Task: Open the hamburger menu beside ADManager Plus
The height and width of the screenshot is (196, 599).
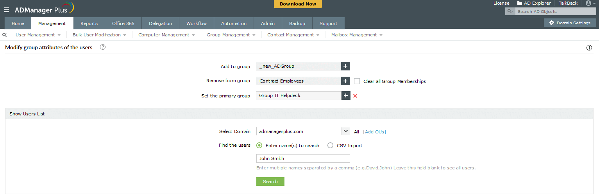Action: [x=7, y=10]
